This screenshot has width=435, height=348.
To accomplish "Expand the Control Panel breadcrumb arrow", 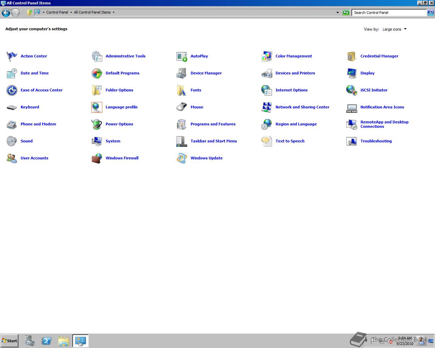I will point(71,12).
